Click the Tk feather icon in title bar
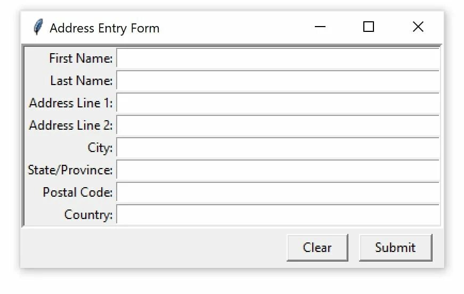This screenshot has height=294, width=464. tap(37, 27)
